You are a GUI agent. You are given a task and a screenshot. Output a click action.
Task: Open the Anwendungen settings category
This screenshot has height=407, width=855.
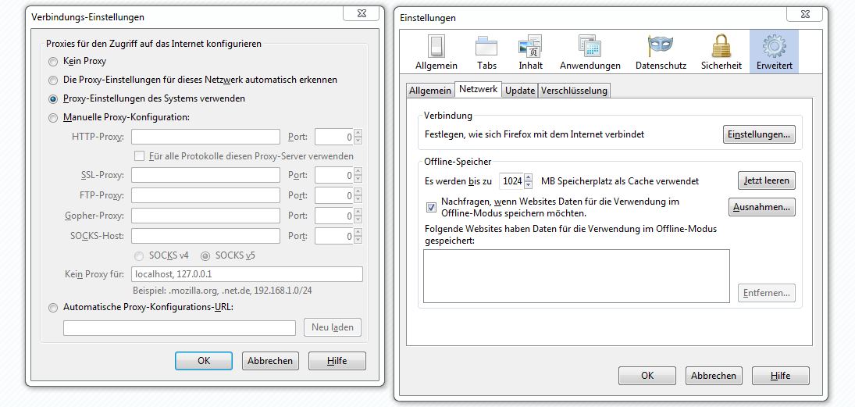pyautogui.click(x=590, y=53)
